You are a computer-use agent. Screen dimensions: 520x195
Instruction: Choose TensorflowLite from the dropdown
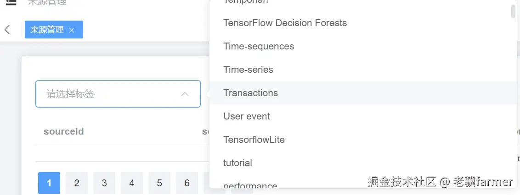[x=254, y=140]
